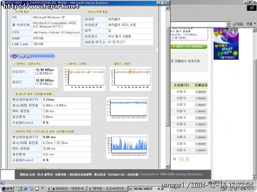Select the download value 19.90 MBps

[x=45, y=70]
